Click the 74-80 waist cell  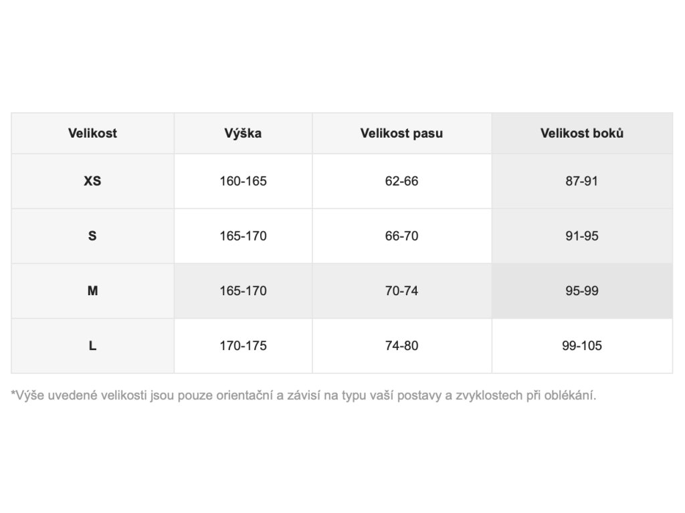pyautogui.click(x=401, y=345)
